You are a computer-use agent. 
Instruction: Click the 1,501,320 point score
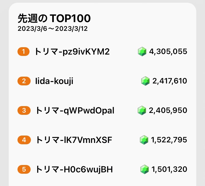pyautogui.click(x=169, y=169)
